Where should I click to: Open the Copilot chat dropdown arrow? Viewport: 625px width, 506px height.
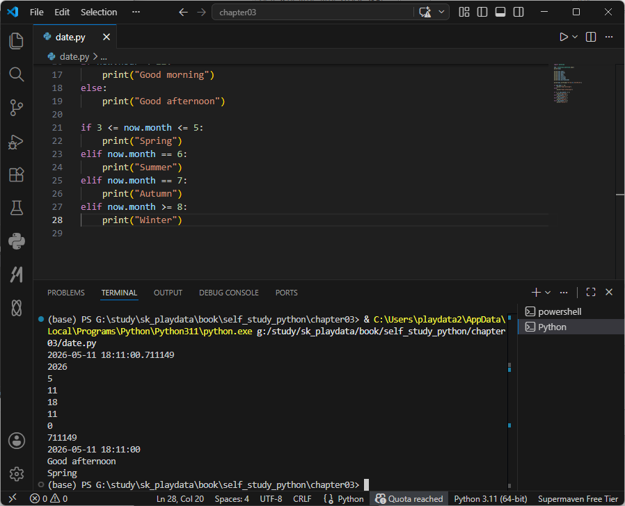pos(441,13)
